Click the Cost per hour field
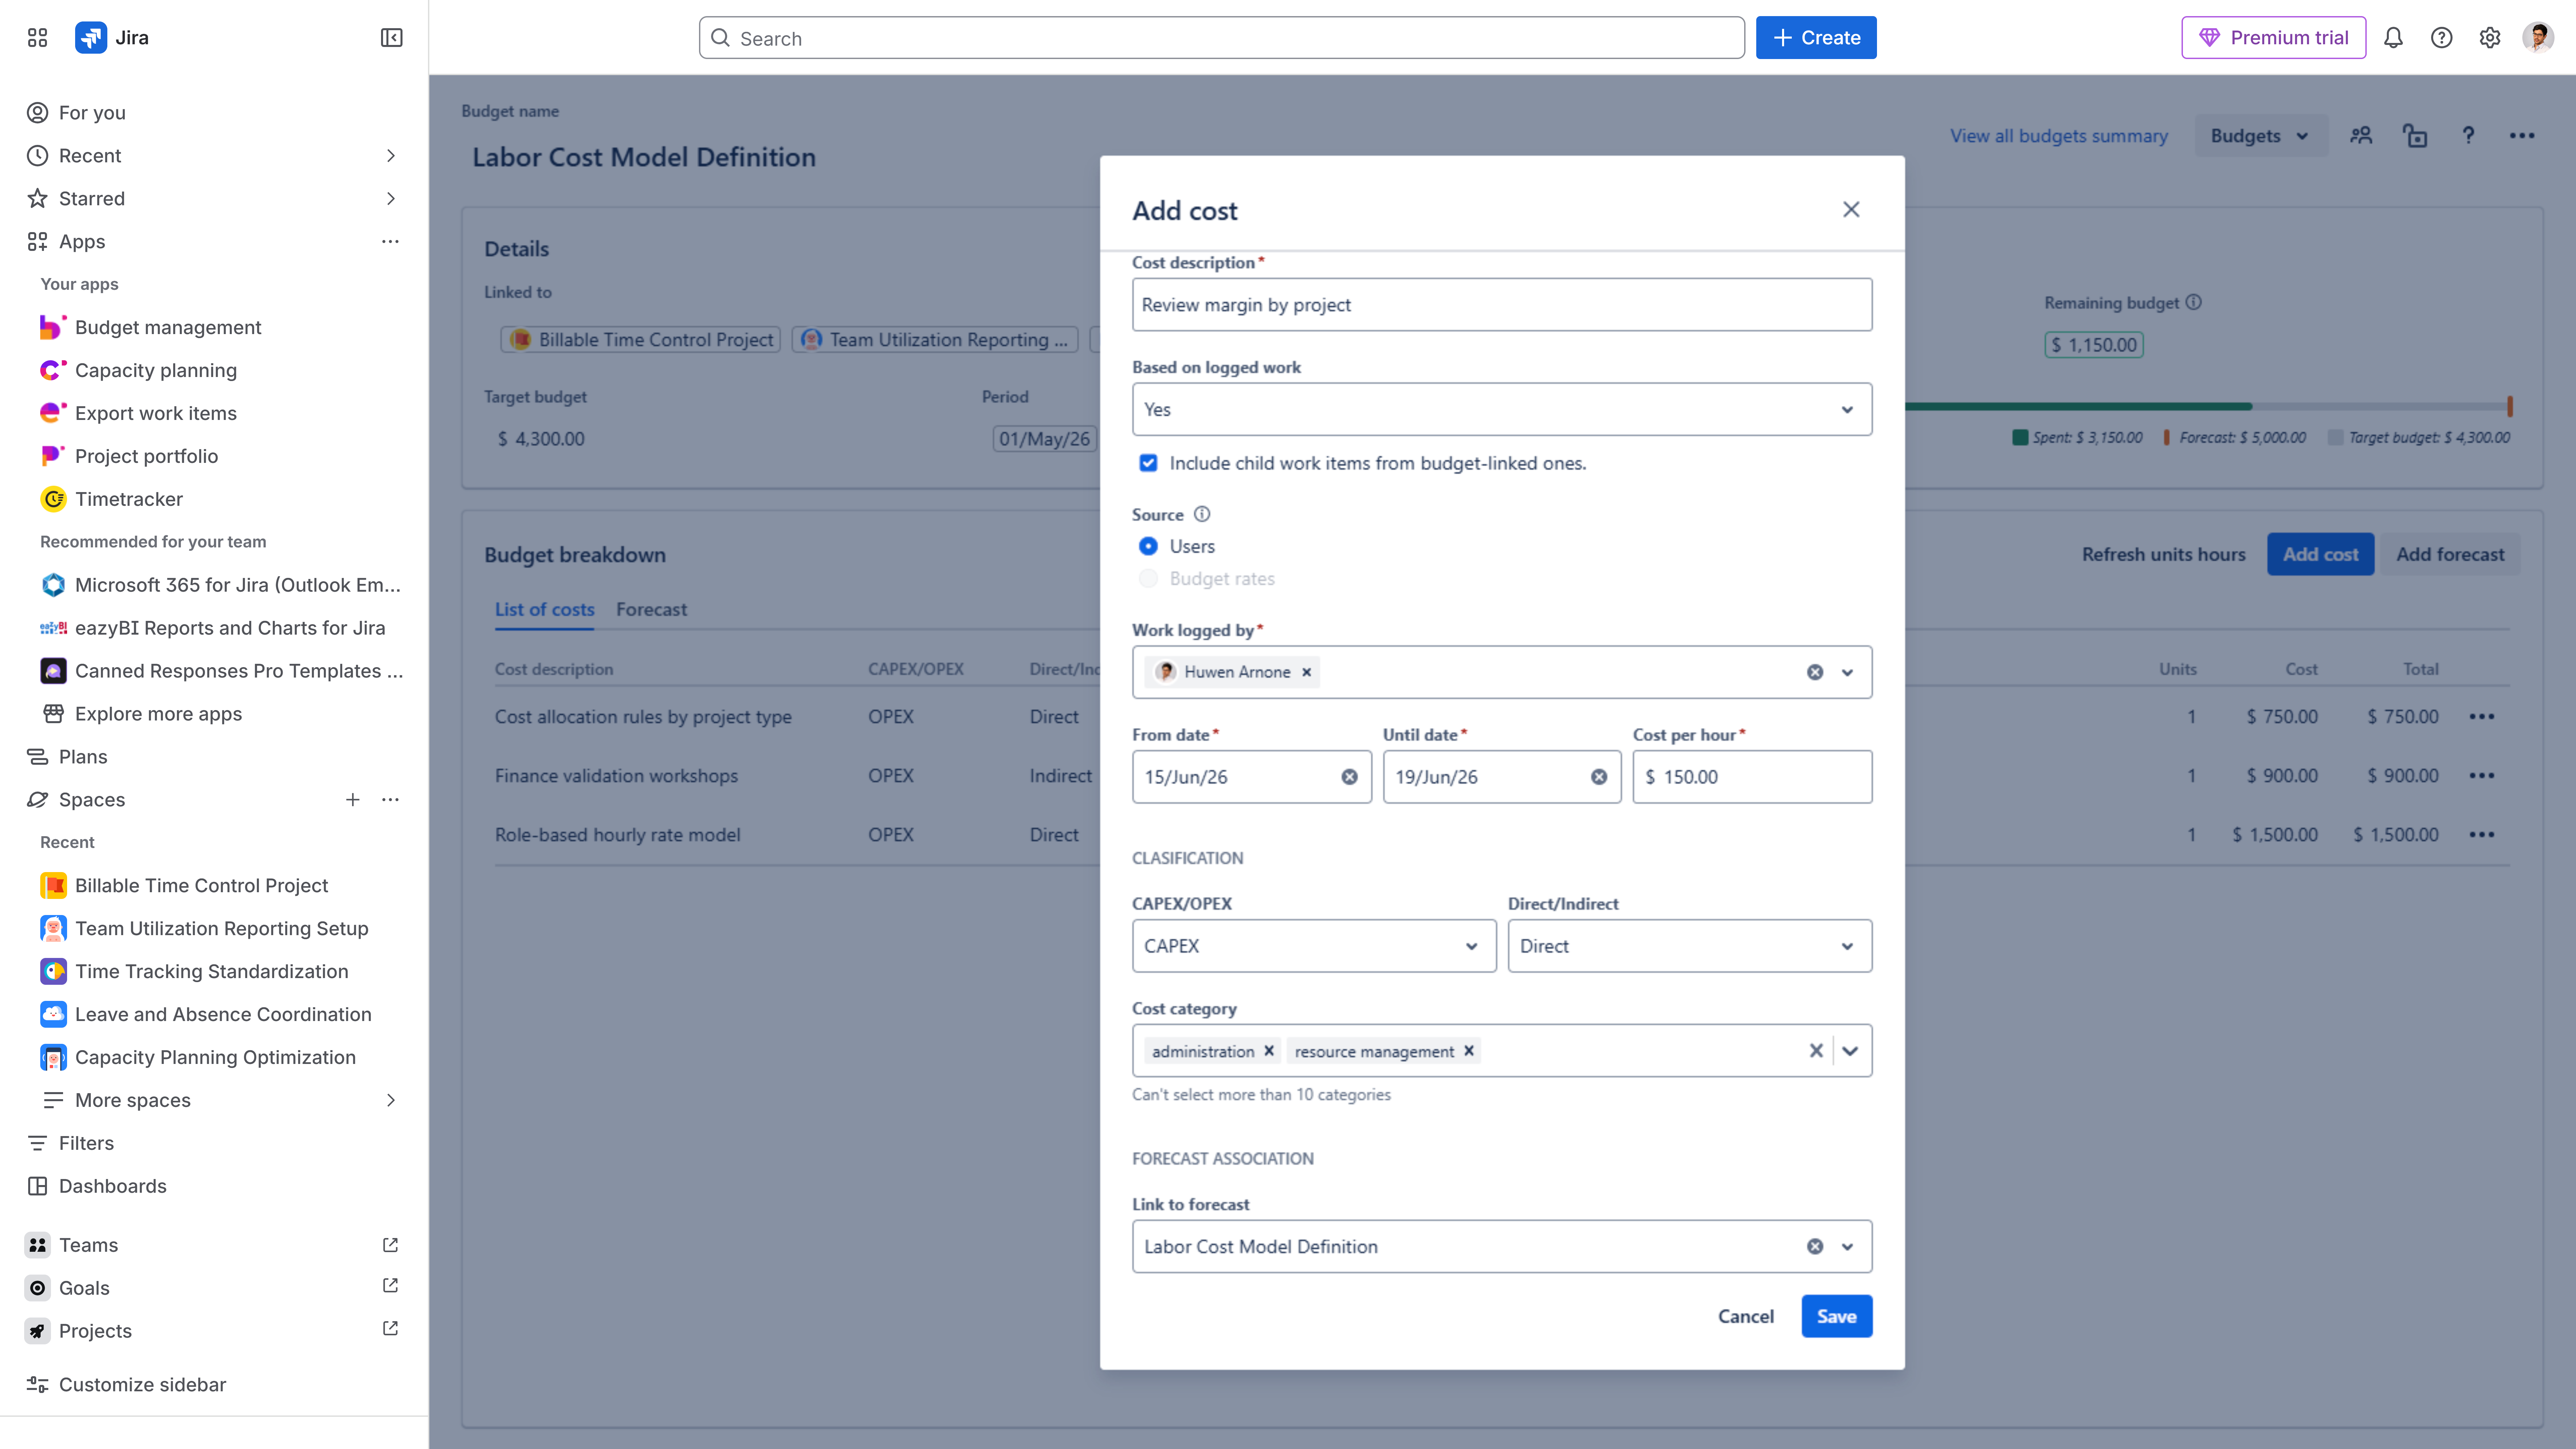Viewport: 2576px width, 1449px height. (1752, 777)
